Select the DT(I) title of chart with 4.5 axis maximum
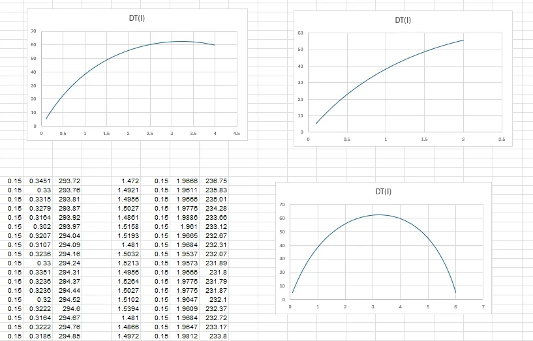Screen dimensions: 533x341 [x=137, y=18]
